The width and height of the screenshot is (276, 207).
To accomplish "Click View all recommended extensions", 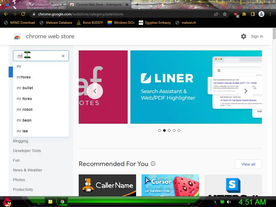I will [248, 164].
